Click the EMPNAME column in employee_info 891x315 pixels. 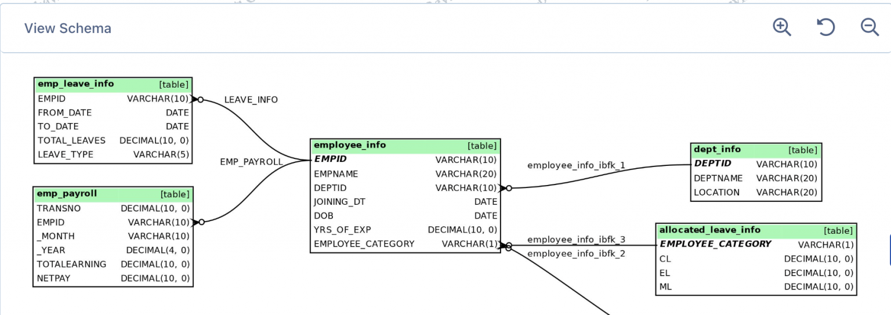click(x=336, y=174)
